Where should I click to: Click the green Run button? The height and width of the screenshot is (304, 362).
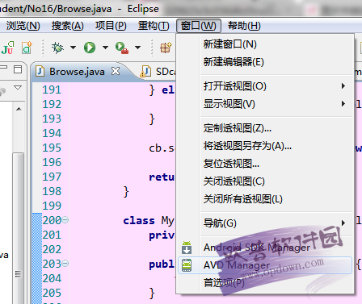(90, 48)
